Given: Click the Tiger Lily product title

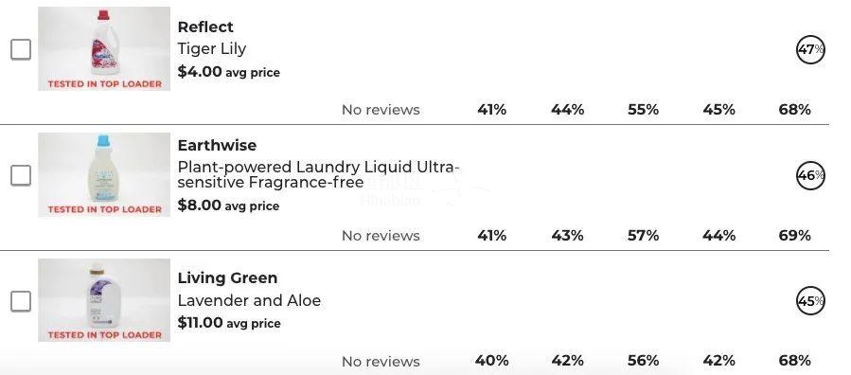Looking at the screenshot, I should (x=212, y=49).
